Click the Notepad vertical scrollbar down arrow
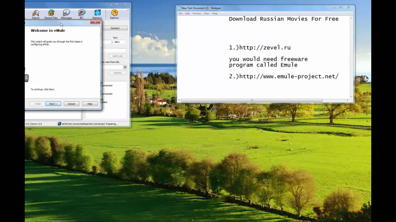 (x=351, y=97)
